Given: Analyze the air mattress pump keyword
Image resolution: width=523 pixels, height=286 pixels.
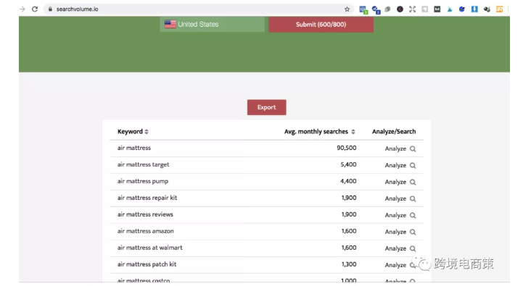Looking at the screenshot, I should pyautogui.click(x=395, y=182).
